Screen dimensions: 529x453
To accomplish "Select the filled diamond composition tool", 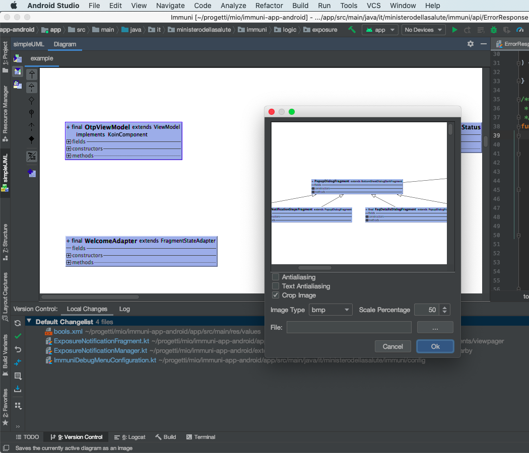I will (32, 139).
